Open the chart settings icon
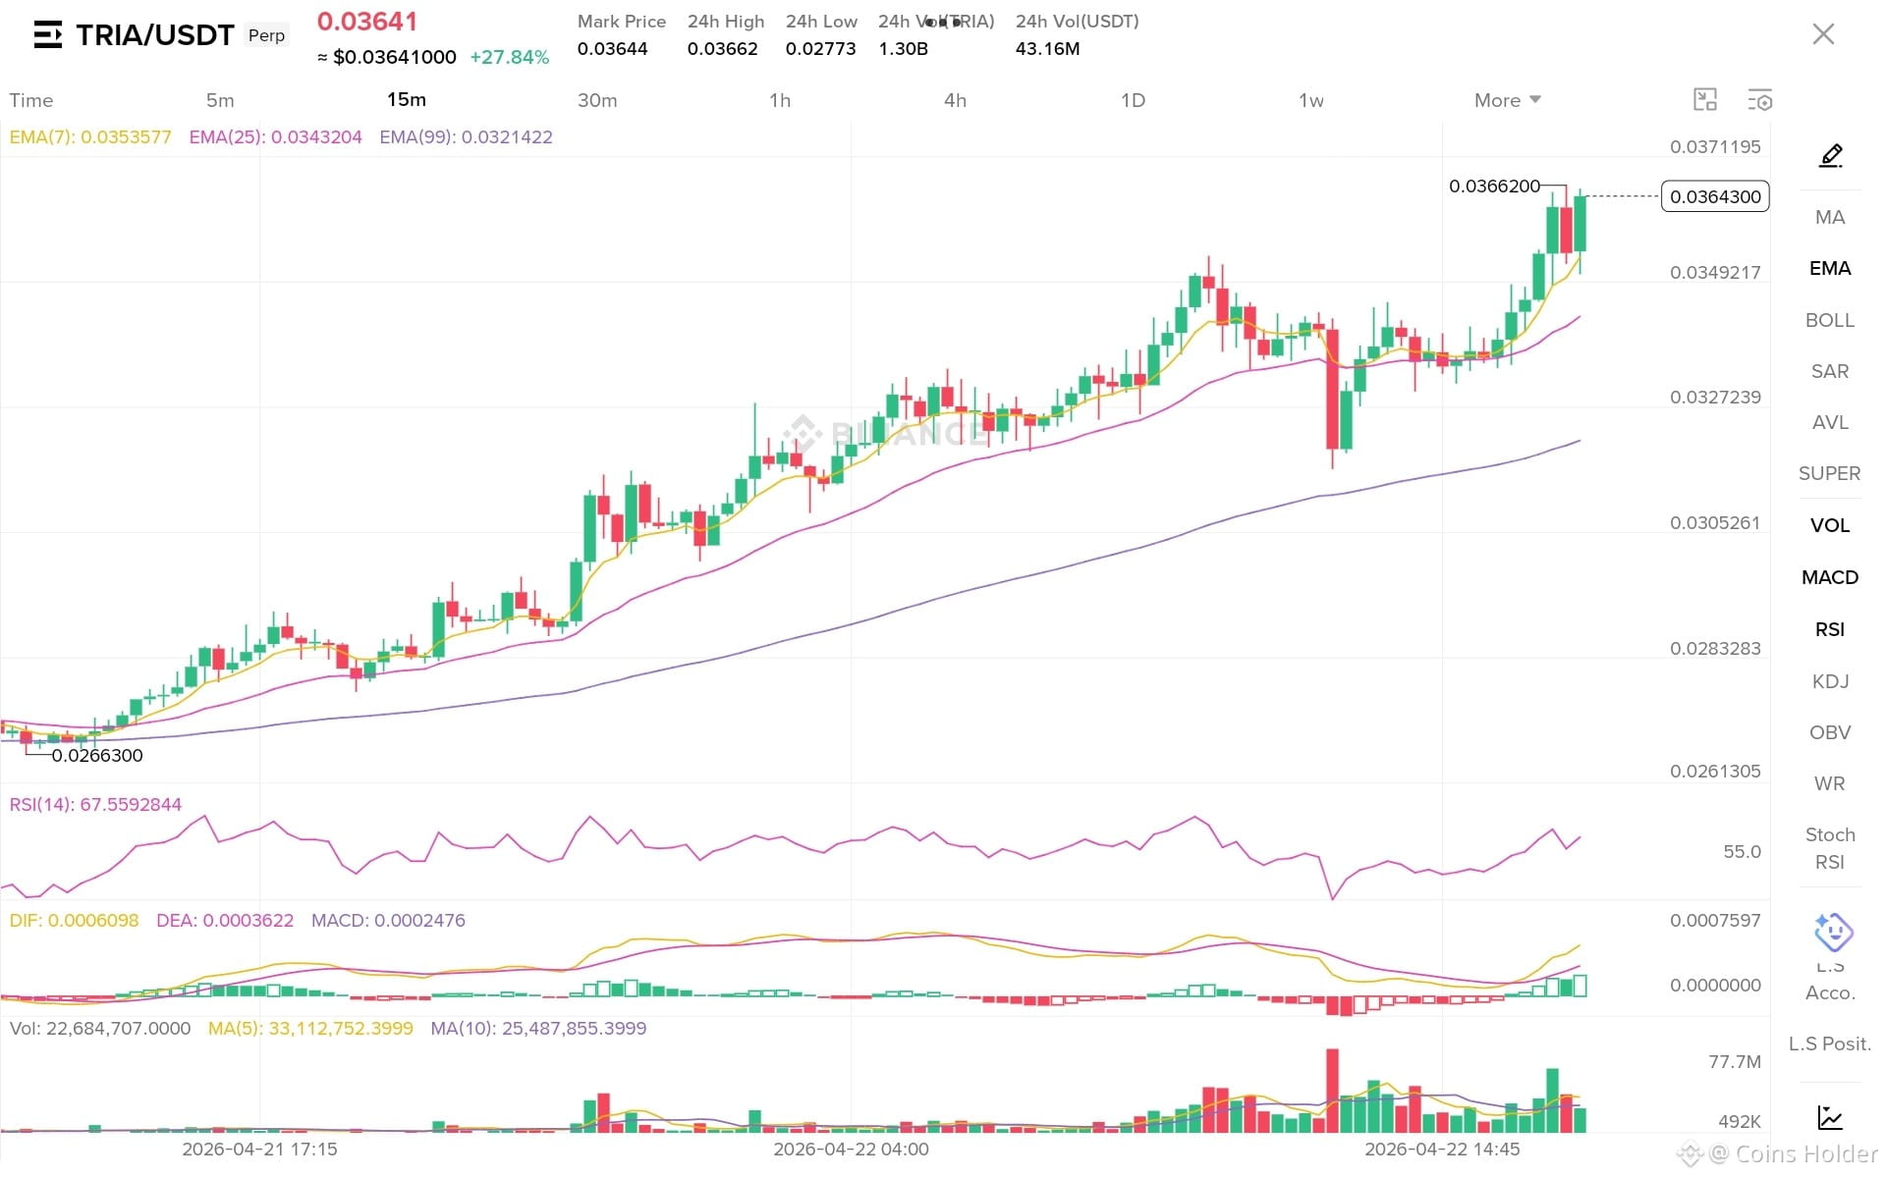Viewport: 1886px width, 1178px height. (x=1759, y=99)
